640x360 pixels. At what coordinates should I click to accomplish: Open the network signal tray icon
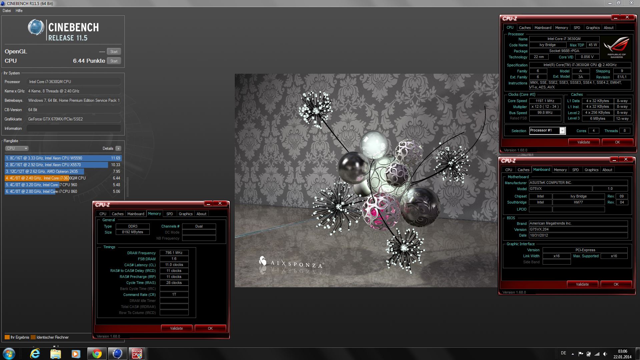point(597,354)
